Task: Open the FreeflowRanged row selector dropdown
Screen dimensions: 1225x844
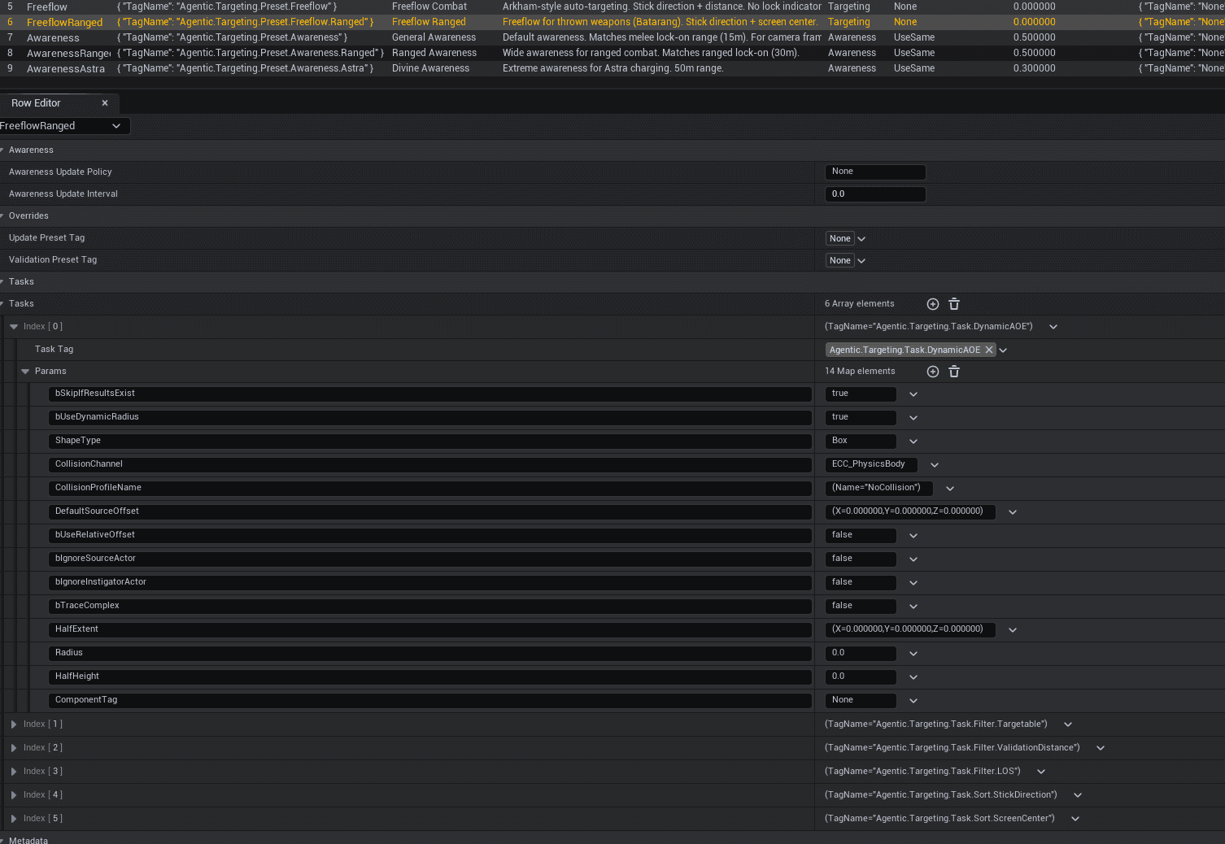Action: pos(118,125)
